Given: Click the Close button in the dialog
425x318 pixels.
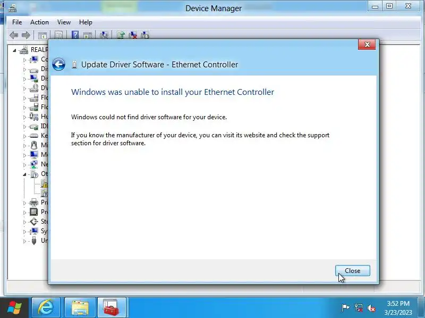Looking at the screenshot, I should click(x=352, y=271).
